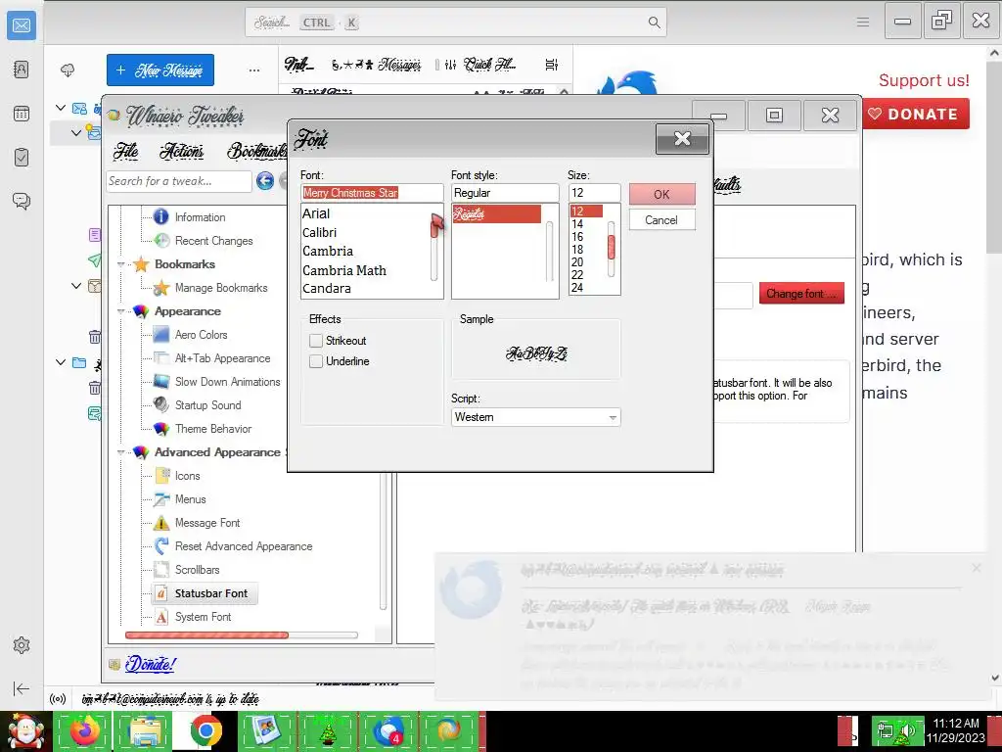Enable the Strikeout effect checkbox
This screenshot has height=752, width=1002.
(316, 341)
